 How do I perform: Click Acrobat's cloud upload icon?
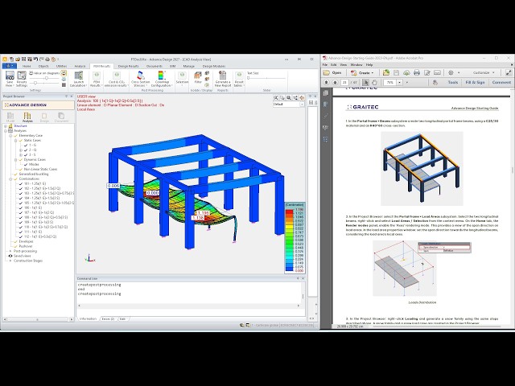click(x=406, y=72)
